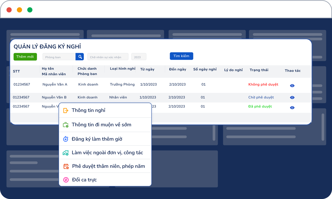The width and height of the screenshot is (332, 199).
Task: Click the Phê duyệt thâm niên calendar icon
Action: pyautogui.click(x=66, y=166)
